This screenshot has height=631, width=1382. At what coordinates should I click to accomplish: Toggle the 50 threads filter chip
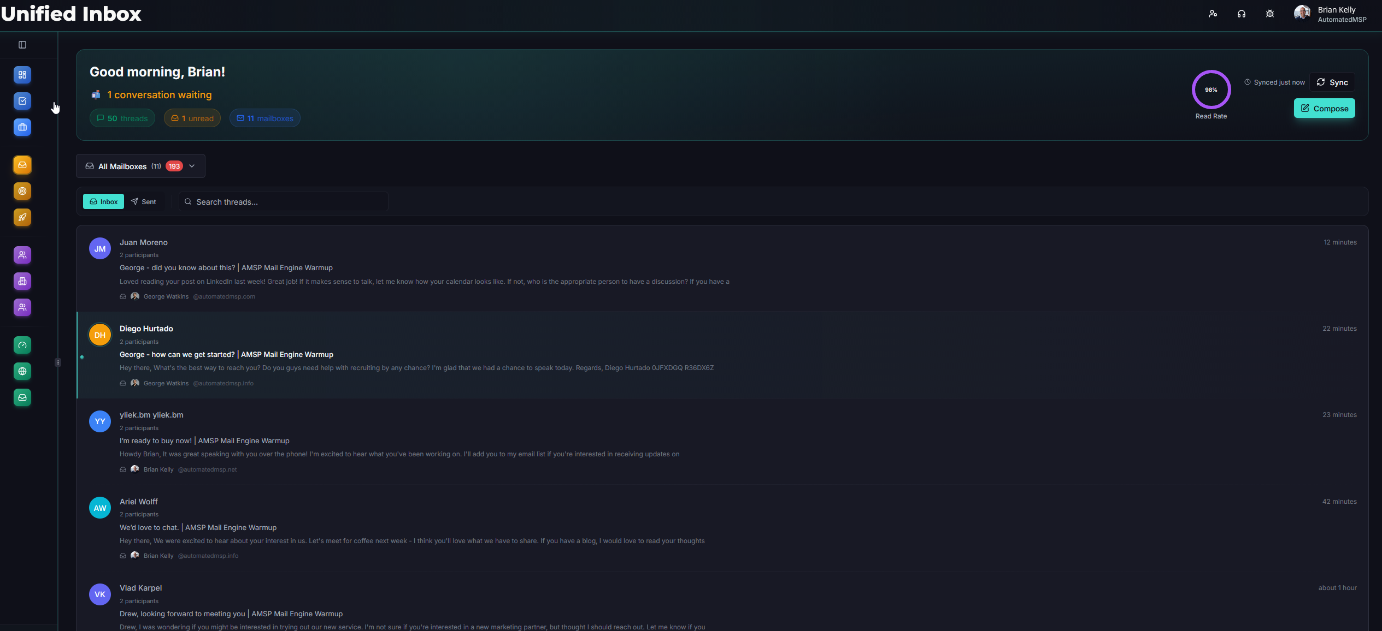[122, 118]
